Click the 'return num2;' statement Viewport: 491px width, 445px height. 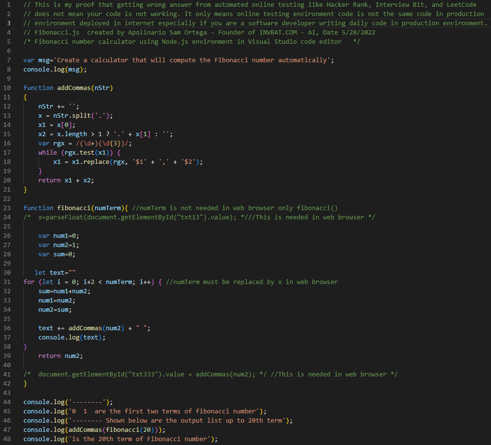[60, 356]
